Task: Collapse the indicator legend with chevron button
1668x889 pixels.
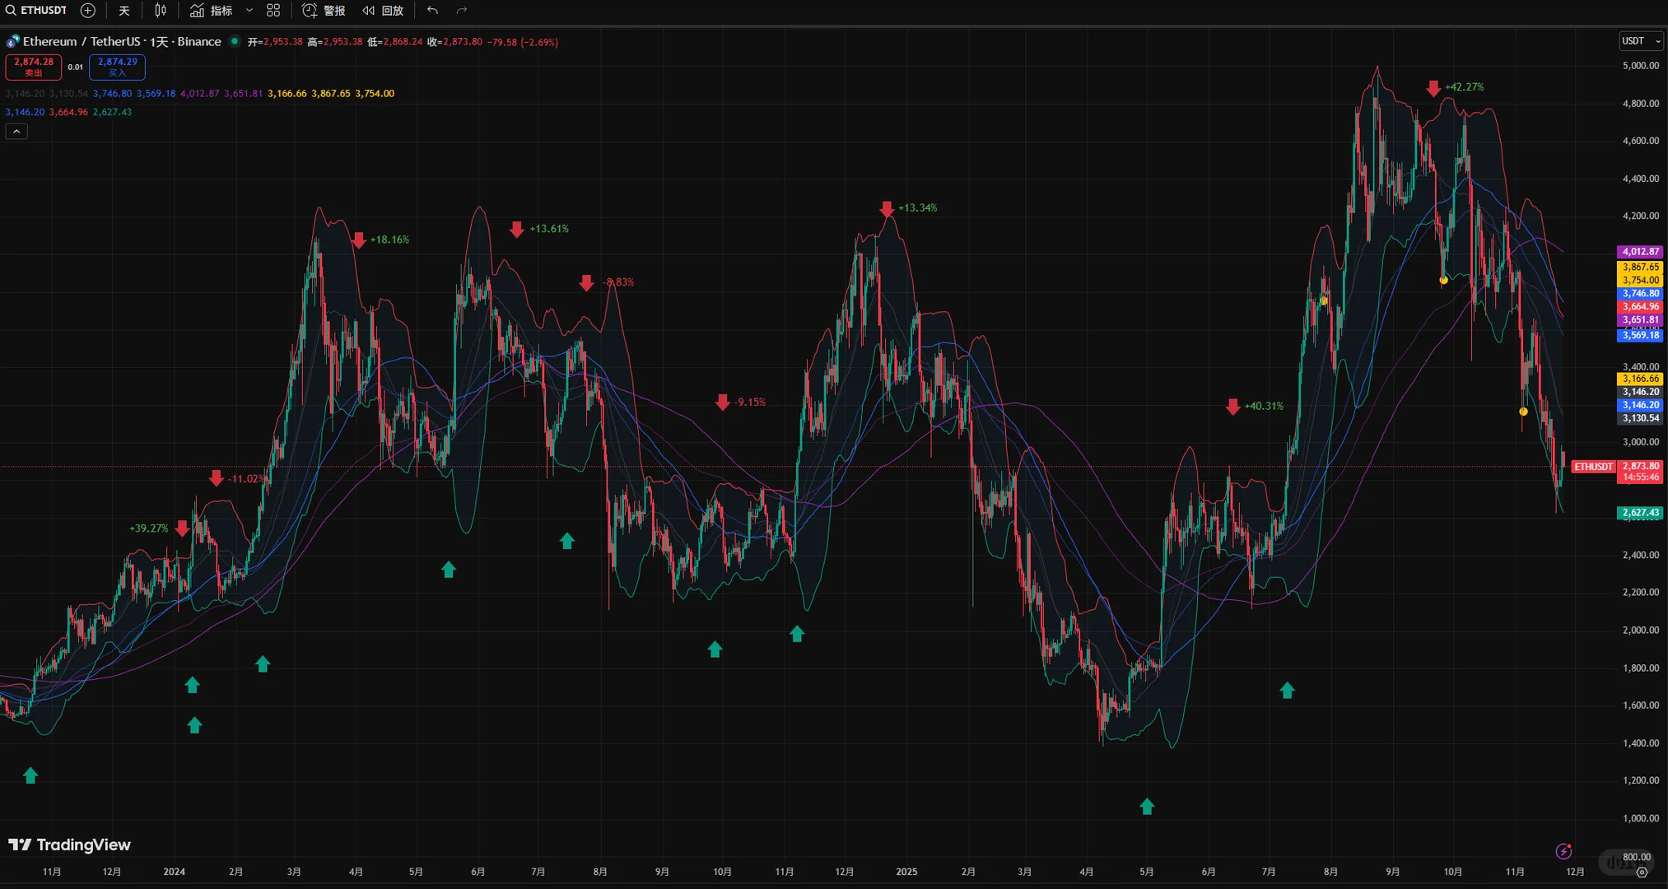Action: pos(16,132)
